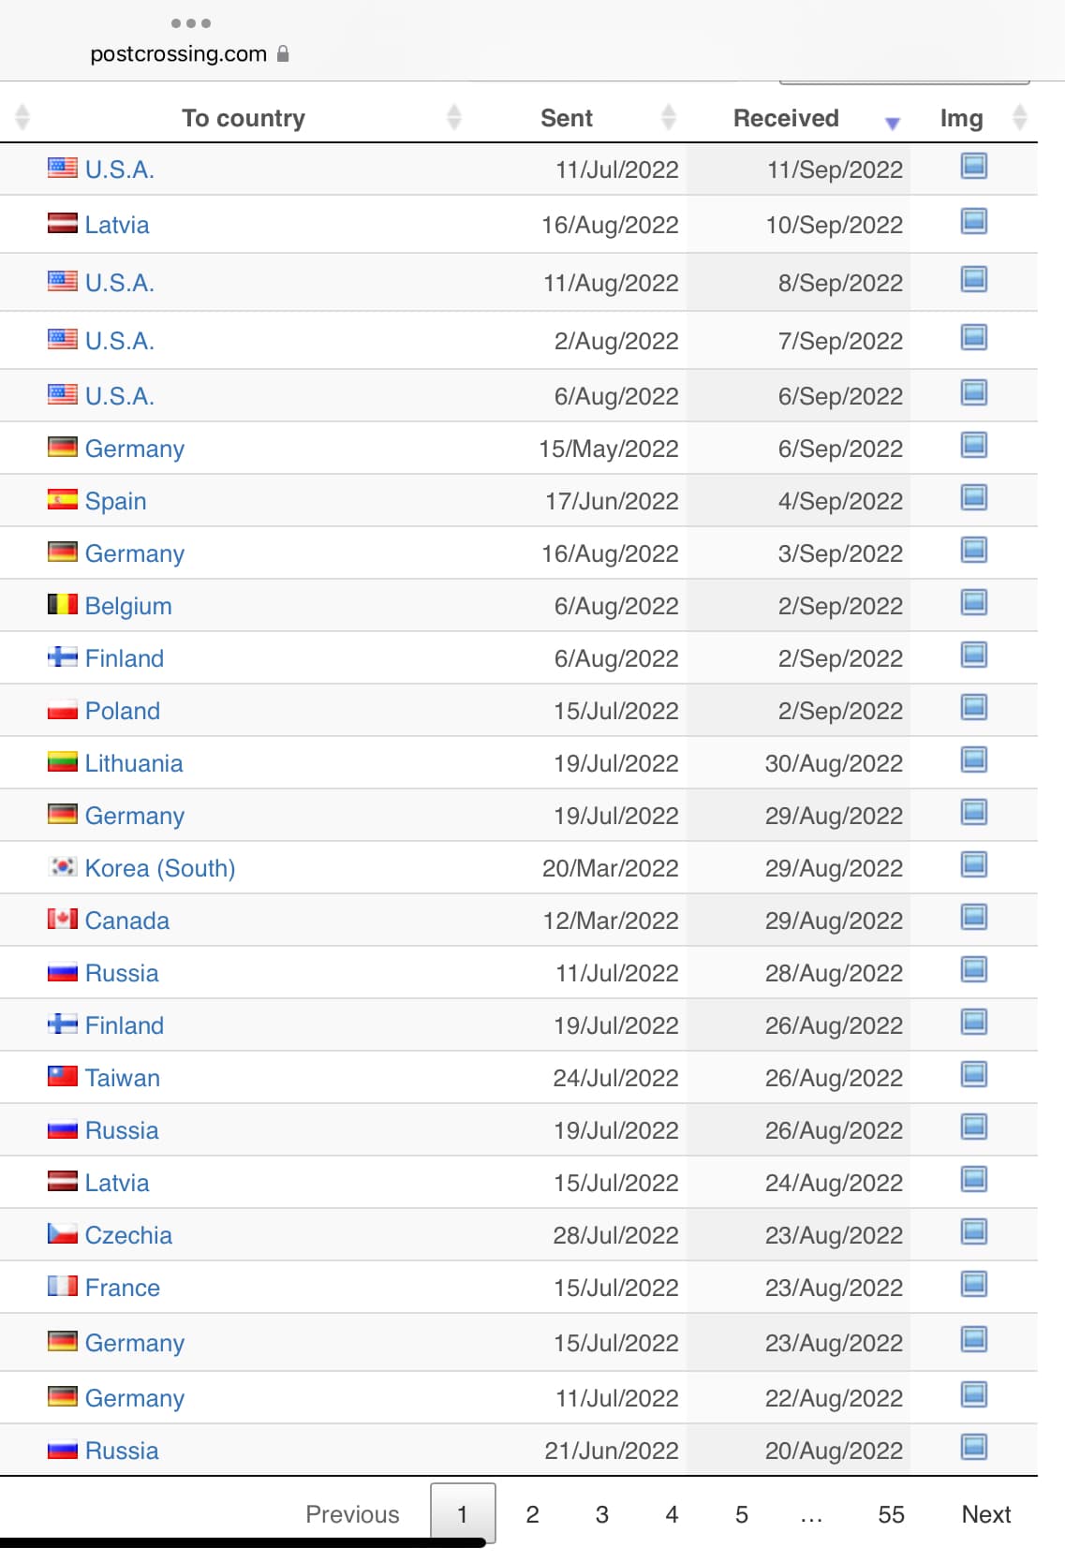The width and height of the screenshot is (1065, 1562).
Task: Open image icon for Taiwan row
Action: pyautogui.click(x=974, y=1074)
